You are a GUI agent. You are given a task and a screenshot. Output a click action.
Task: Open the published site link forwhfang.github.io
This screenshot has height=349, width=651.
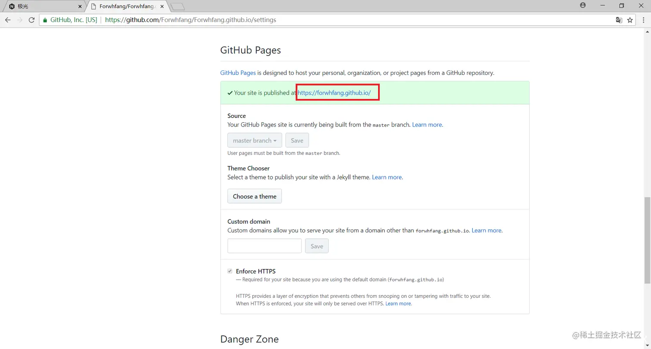coord(334,93)
